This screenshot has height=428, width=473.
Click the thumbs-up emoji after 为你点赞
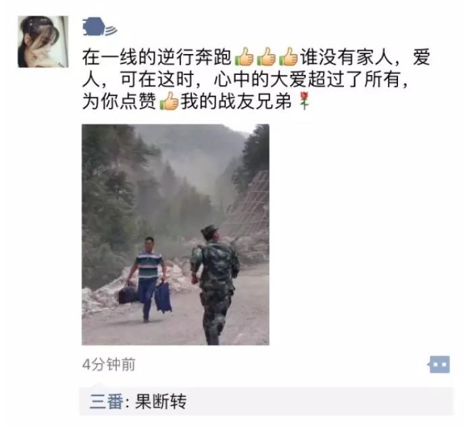(169, 101)
